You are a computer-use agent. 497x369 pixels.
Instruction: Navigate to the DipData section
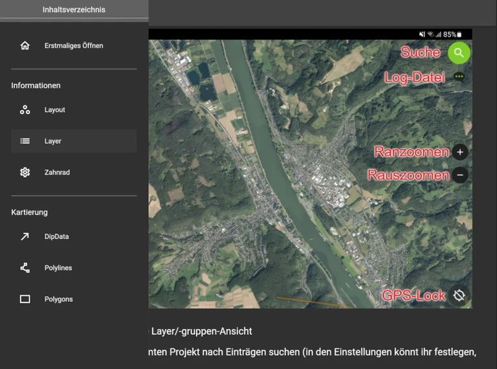click(x=56, y=237)
